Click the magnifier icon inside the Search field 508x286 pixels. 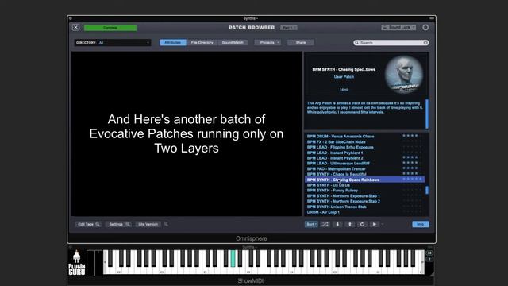click(x=356, y=43)
